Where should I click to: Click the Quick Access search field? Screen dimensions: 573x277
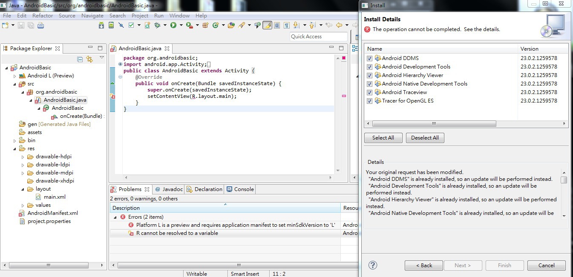pyautogui.click(x=318, y=37)
